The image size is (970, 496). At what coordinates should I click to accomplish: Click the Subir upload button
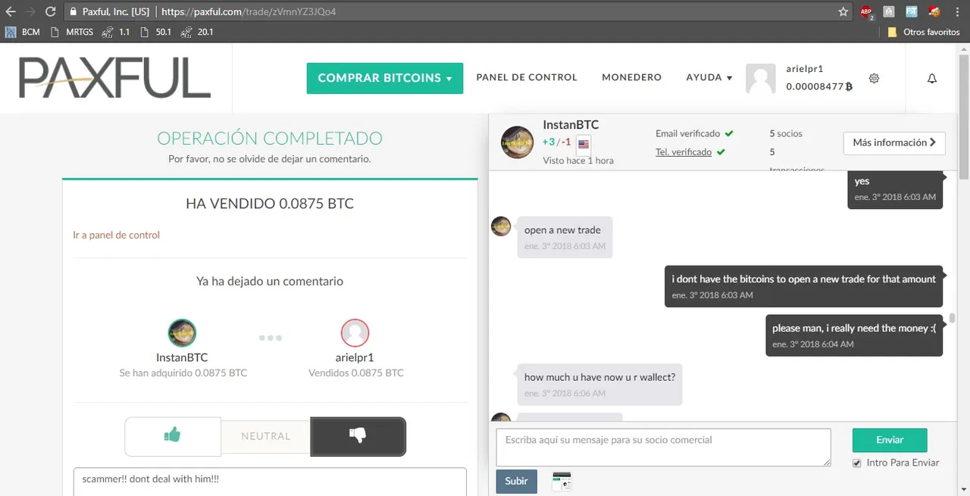pyautogui.click(x=517, y=482)
